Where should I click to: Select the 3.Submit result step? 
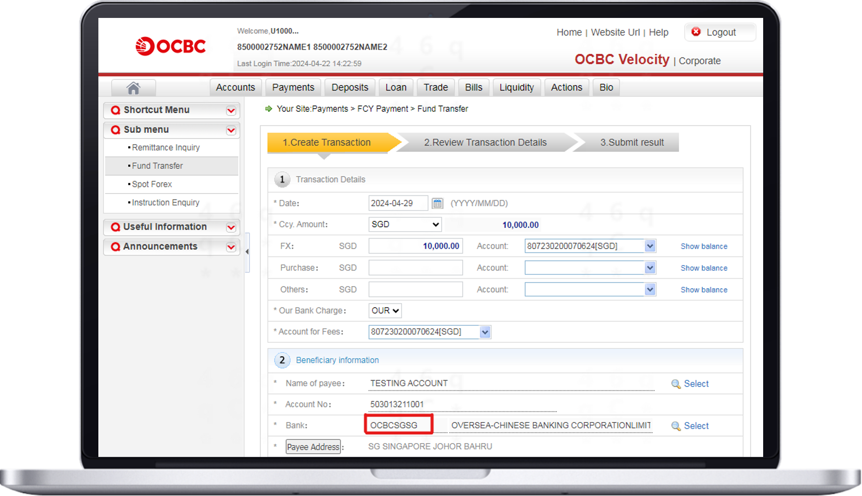tap(632, 143)
